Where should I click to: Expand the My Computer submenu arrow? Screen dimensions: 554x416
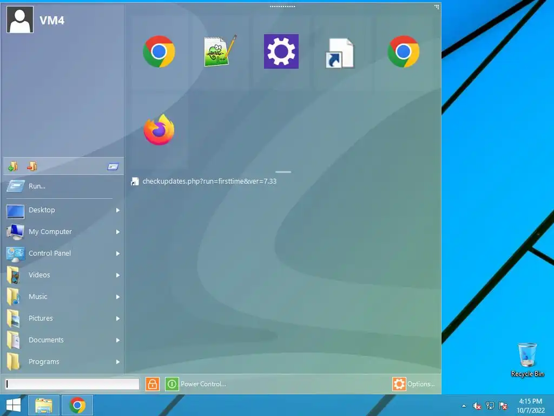(117, 232)
